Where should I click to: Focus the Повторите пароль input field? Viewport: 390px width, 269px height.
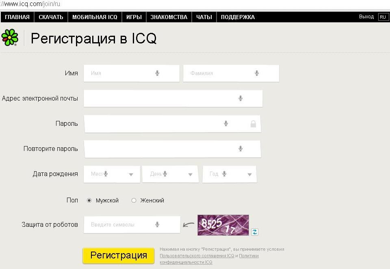click(172, 149)
